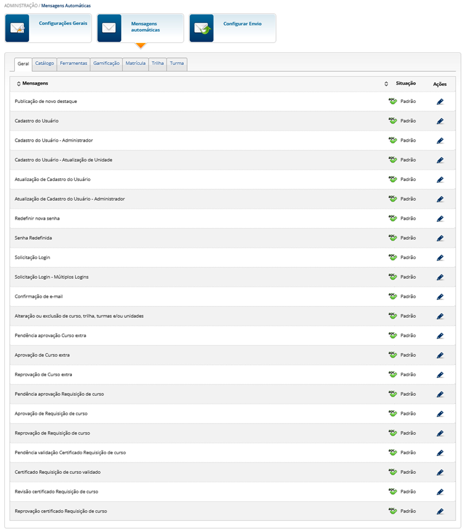Open the Gamificação tab
This screenshot has width=465, height=531.
106,63
